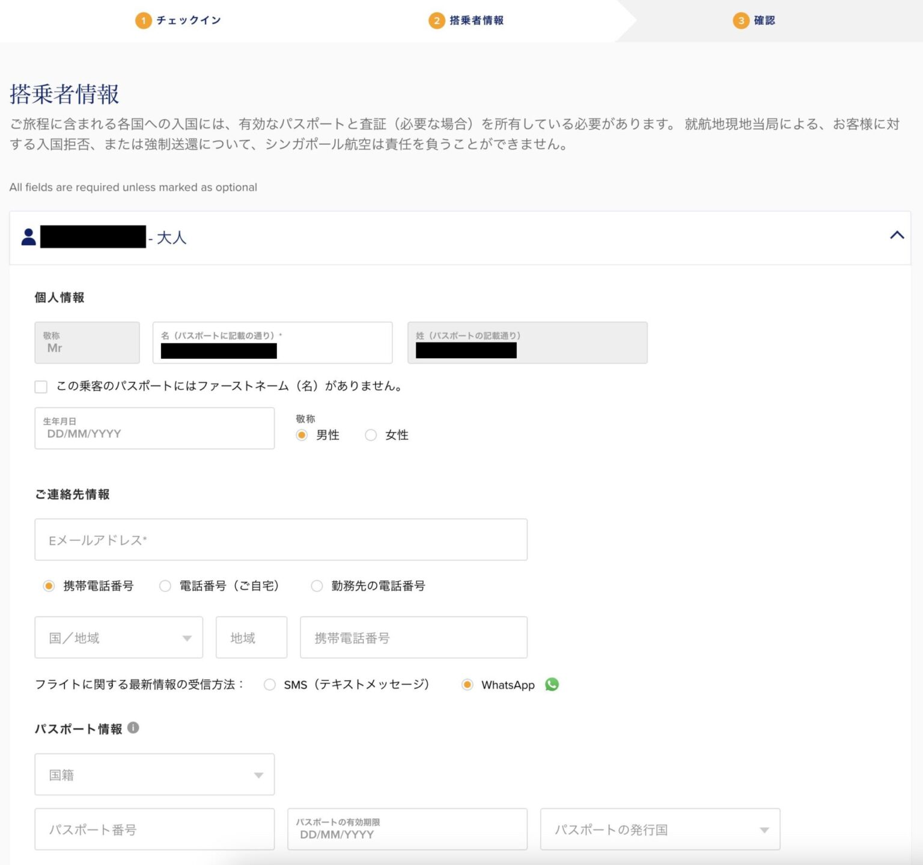Screen dimensions: 923x865
Task: Click the step 1 number badge
Action: pyautogui.click(x=143, y=20)
